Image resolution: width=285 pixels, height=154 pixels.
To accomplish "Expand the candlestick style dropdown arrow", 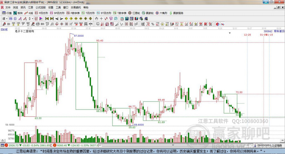I will point(33,19).
